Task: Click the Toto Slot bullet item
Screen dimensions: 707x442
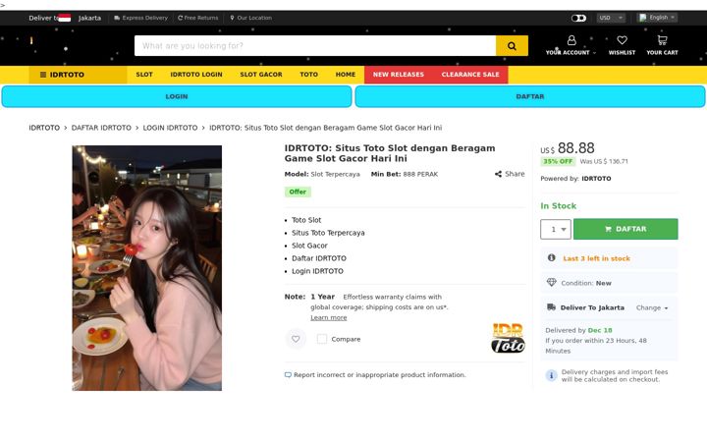Action: (x=306, y=220)
